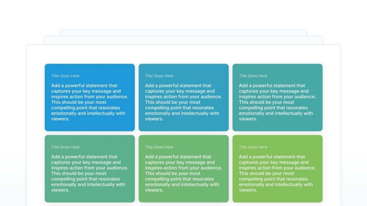
Task: Select the rearmost stacked slide behind the deck
Action: click(183, 32)
